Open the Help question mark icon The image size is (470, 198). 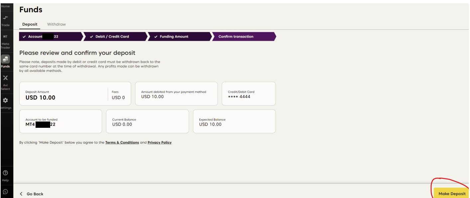point(5,173)
